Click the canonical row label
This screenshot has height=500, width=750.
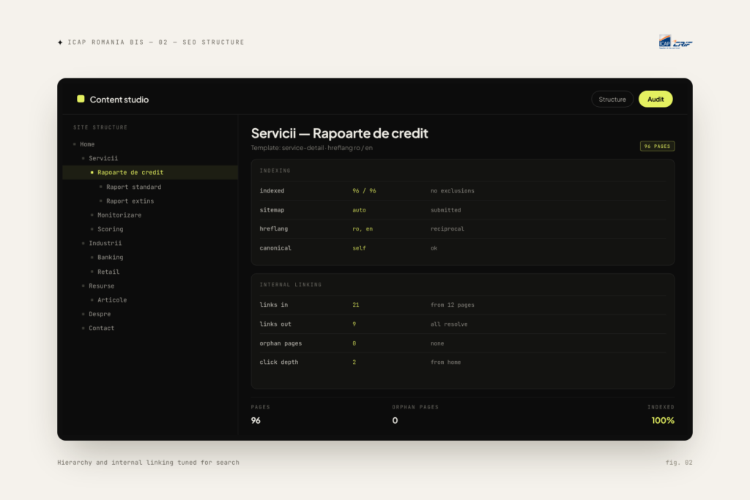pyautogui.click(x=275, y=248)
